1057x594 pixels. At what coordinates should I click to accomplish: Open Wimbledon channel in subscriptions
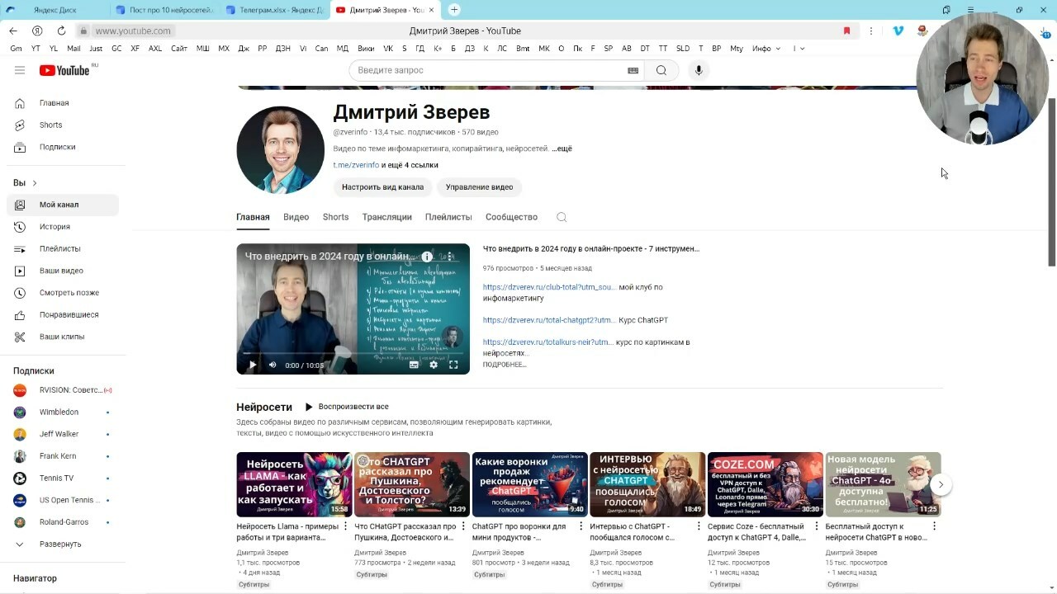pos(63,412)
